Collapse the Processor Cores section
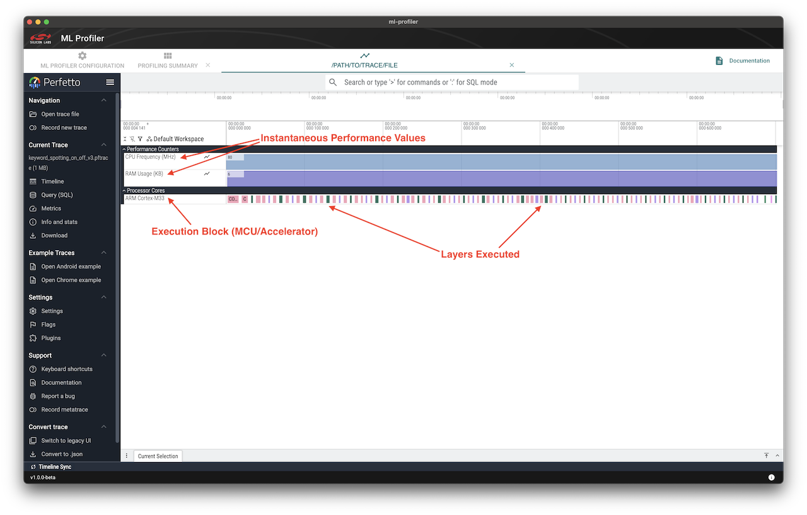 (x=124, y=190)
